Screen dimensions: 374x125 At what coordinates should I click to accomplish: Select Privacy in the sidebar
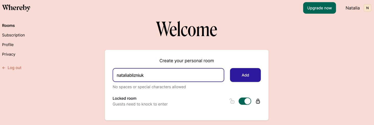point(9,54)
